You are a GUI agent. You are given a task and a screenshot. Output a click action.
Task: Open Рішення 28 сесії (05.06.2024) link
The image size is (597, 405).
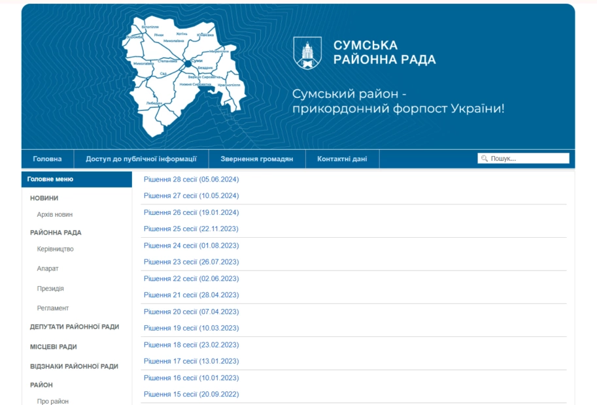click(191, 179)
